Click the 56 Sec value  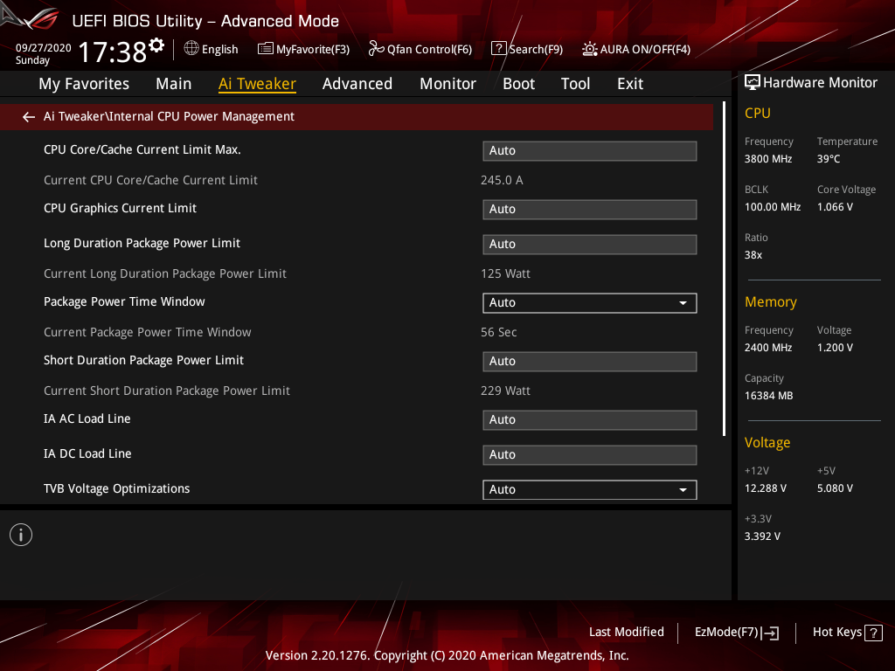(x=498, y=332)
